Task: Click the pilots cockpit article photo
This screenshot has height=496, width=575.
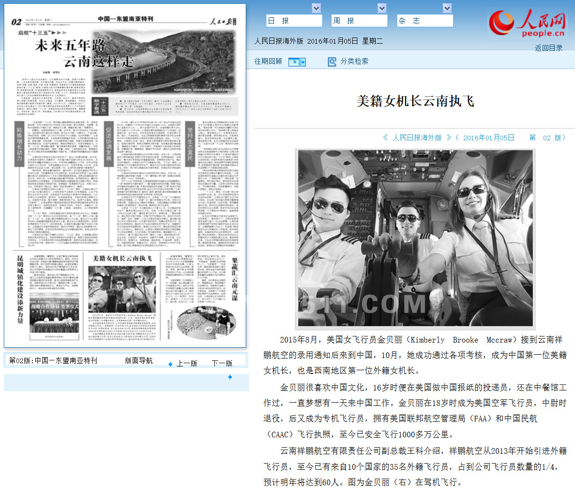Action: click(415, 238)
